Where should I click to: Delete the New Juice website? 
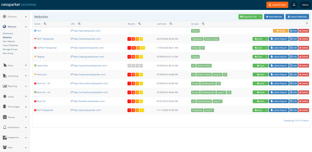click(x=304, y=74)
